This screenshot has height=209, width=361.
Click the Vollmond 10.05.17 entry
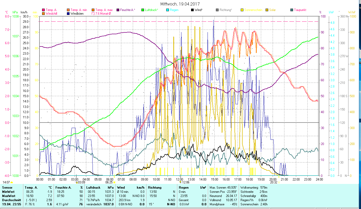click(x=224, y=200)
